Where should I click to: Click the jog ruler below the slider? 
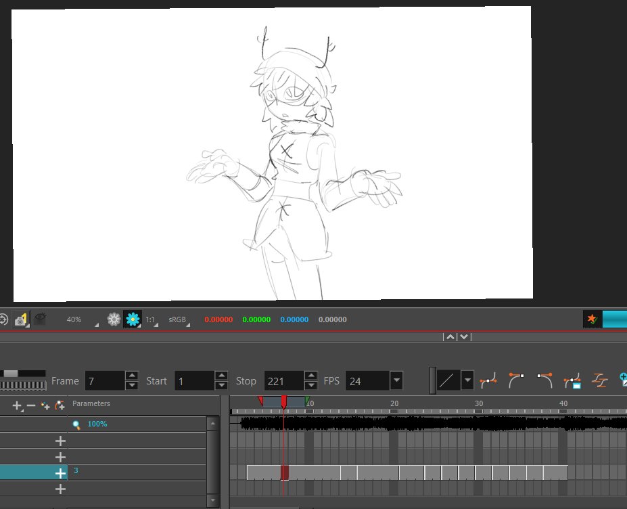pos(23,385)
